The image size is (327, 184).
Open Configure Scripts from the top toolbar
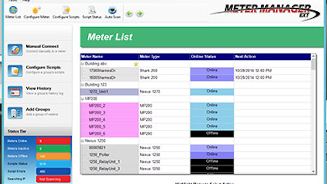pos(66,13)
